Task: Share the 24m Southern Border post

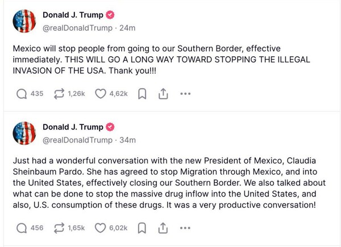Action: [163, 94]
